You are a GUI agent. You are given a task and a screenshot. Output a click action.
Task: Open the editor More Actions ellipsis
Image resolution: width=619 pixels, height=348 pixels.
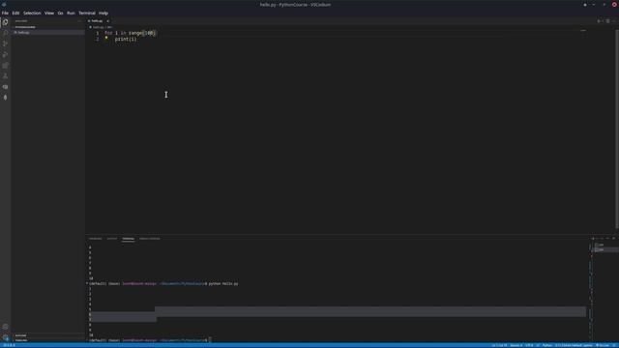(614, 21)
